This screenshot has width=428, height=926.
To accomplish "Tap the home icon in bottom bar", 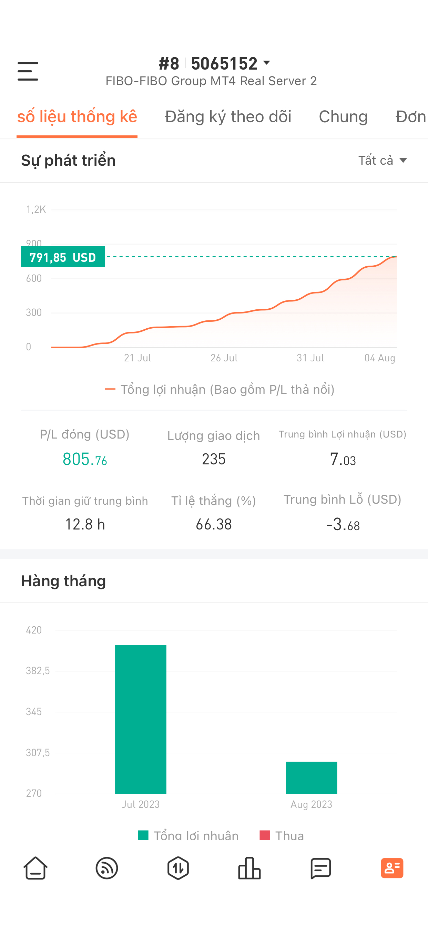I will point(35,868).
